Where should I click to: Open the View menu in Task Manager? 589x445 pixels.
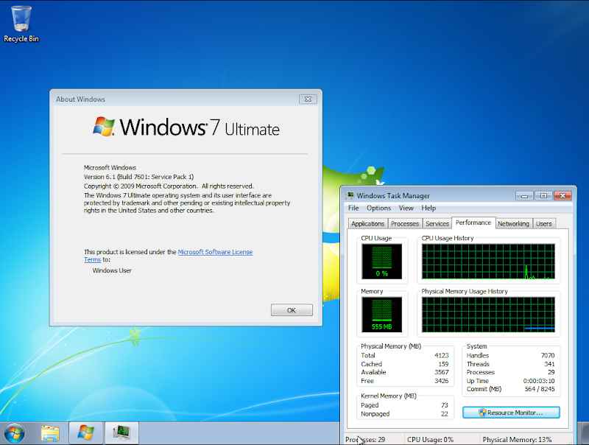pyautogui.click(x=406, y=208)
